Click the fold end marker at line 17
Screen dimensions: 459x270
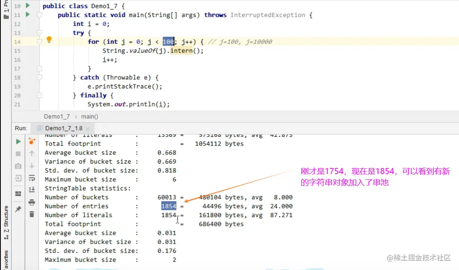point(40,68)
